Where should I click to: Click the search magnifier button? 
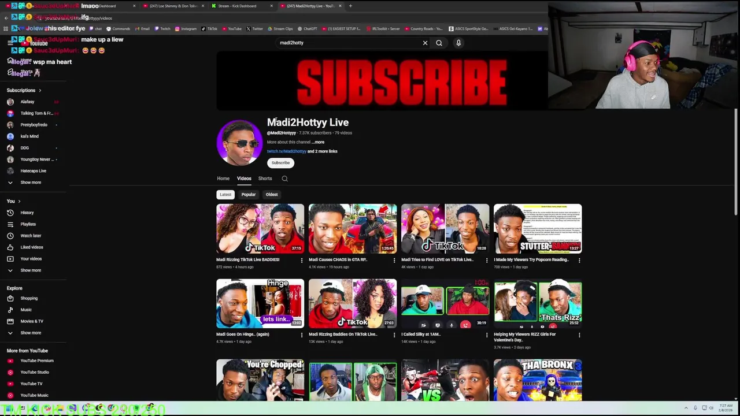(439, 43)
